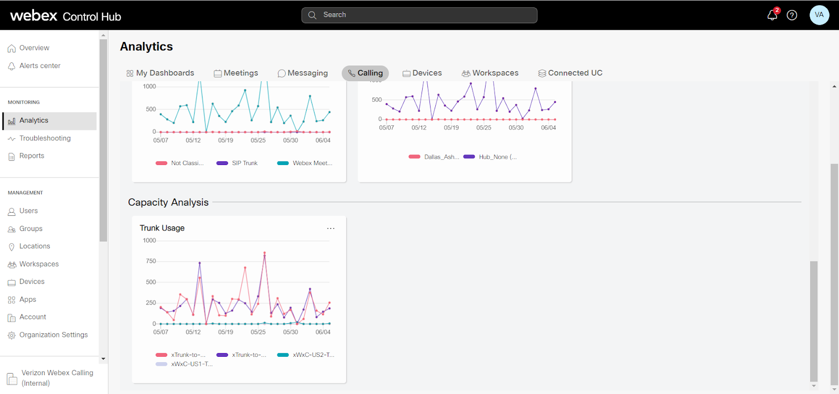The image size is (839, 394).
Task: Click the sidebar Devices icon
Action: (x=12, y=282)
